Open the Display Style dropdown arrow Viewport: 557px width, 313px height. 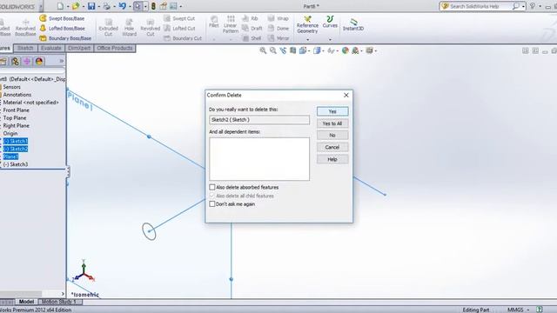pyautogui.click(x=323, y=51)
